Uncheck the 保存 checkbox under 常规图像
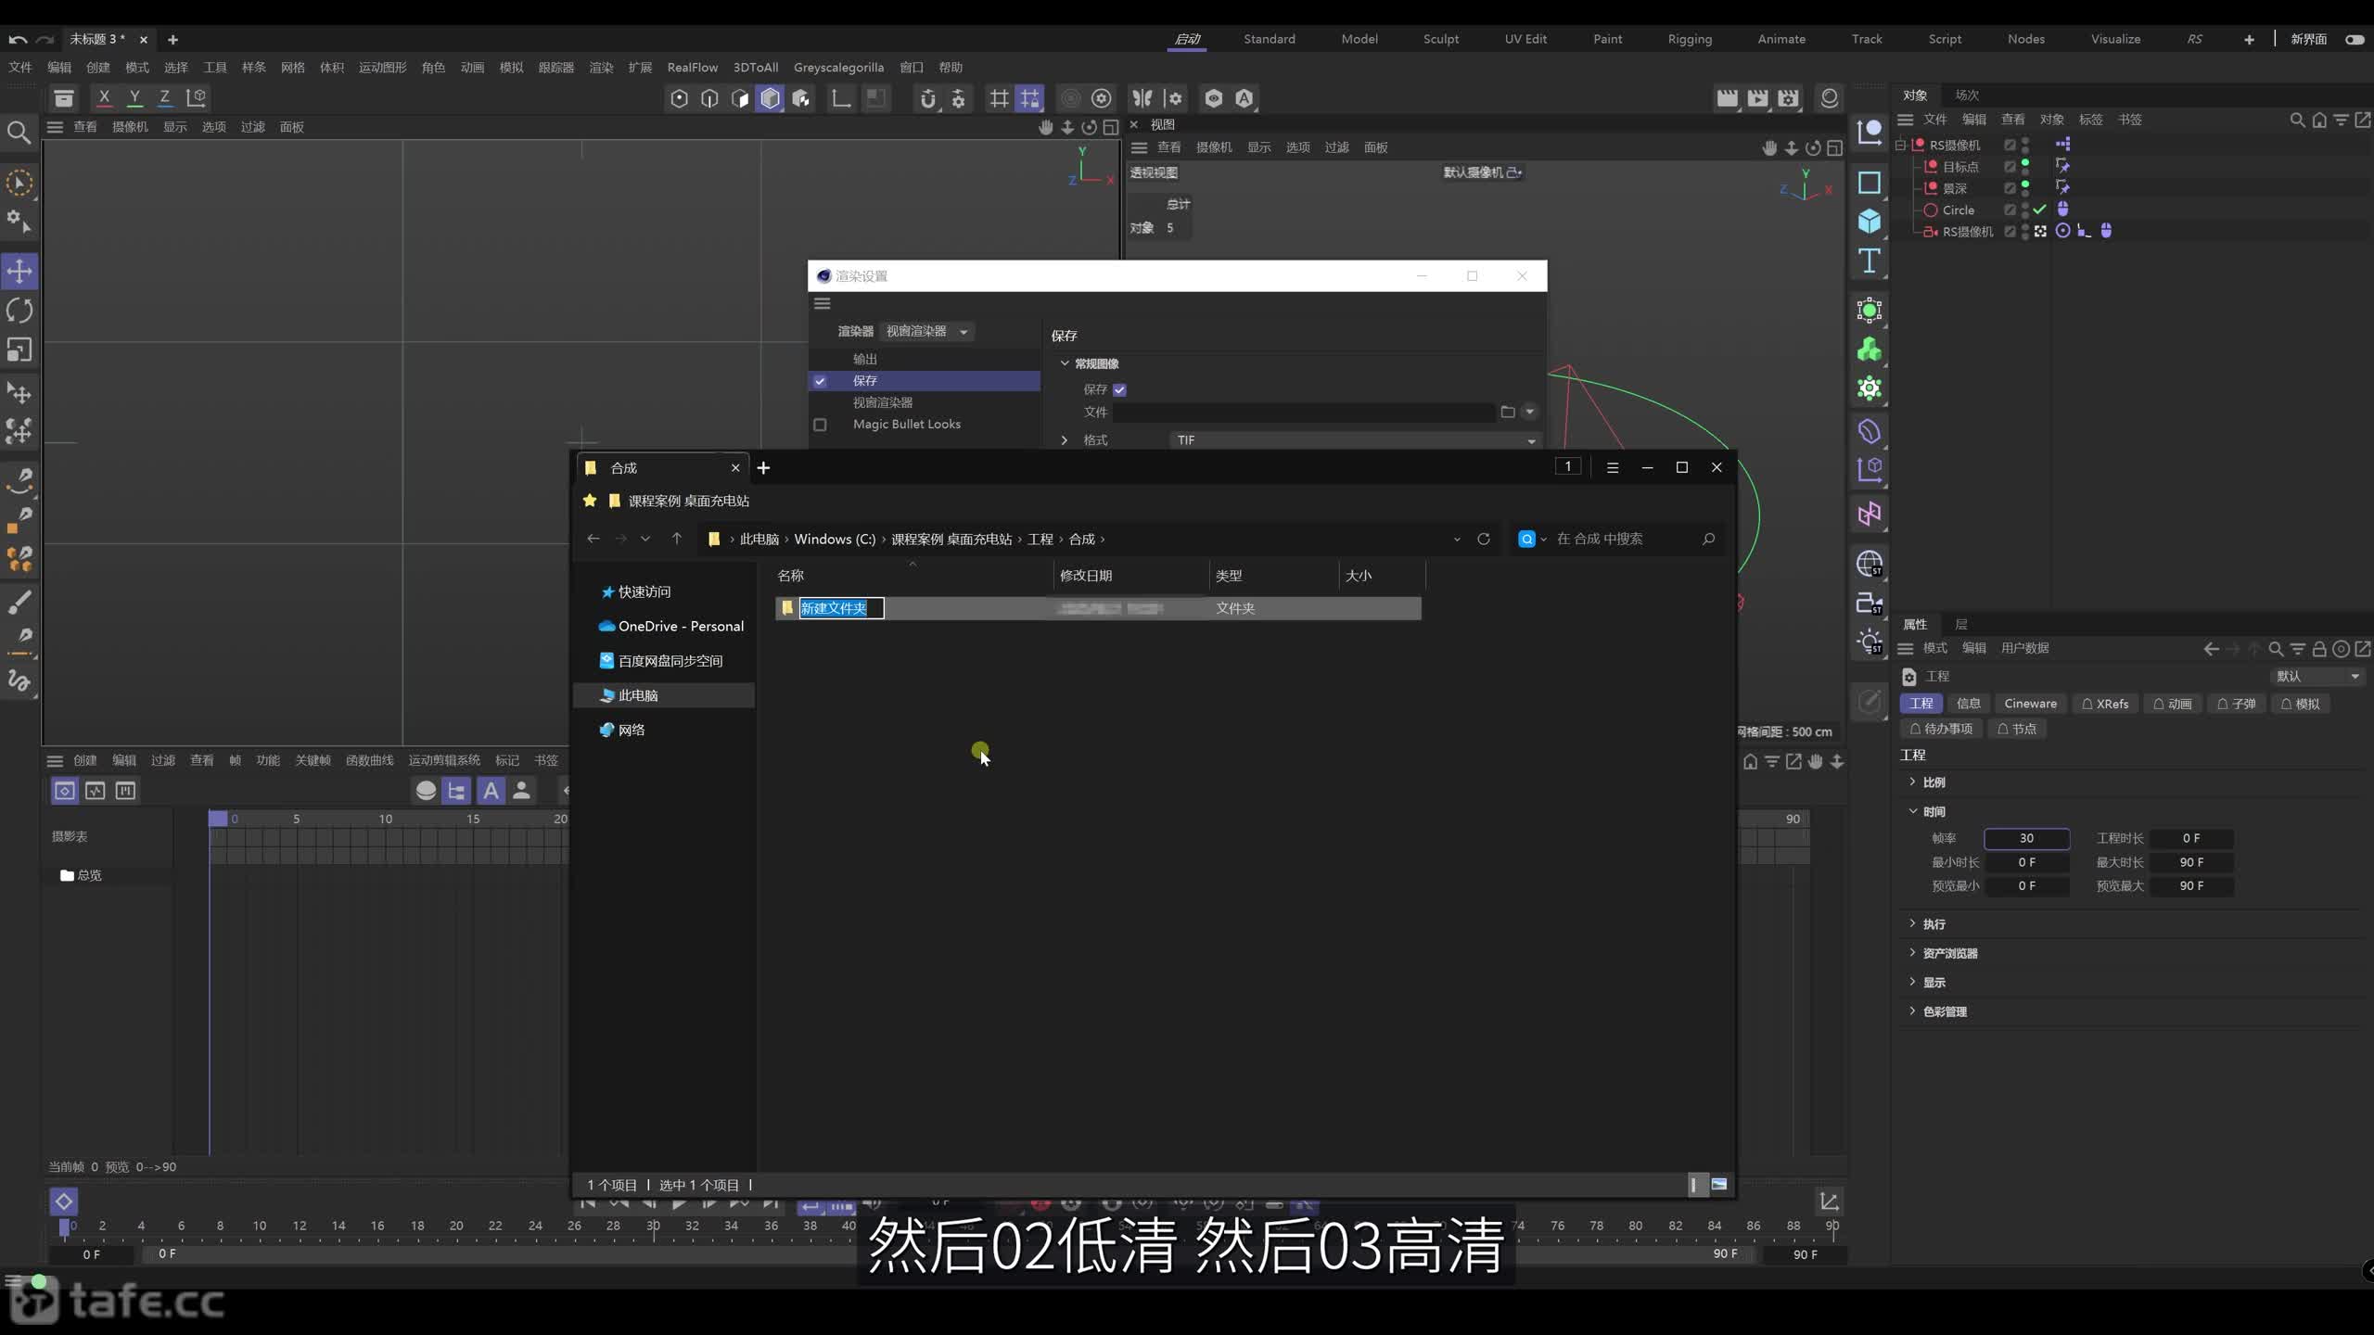 pyautogui.click(x=1119, y=389)
